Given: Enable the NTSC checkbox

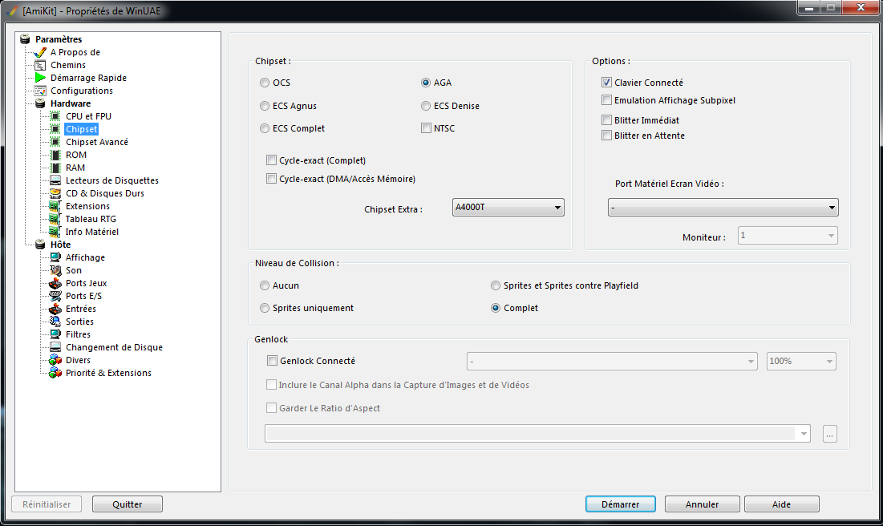Looking at the screenshot, I should [427, 128].
